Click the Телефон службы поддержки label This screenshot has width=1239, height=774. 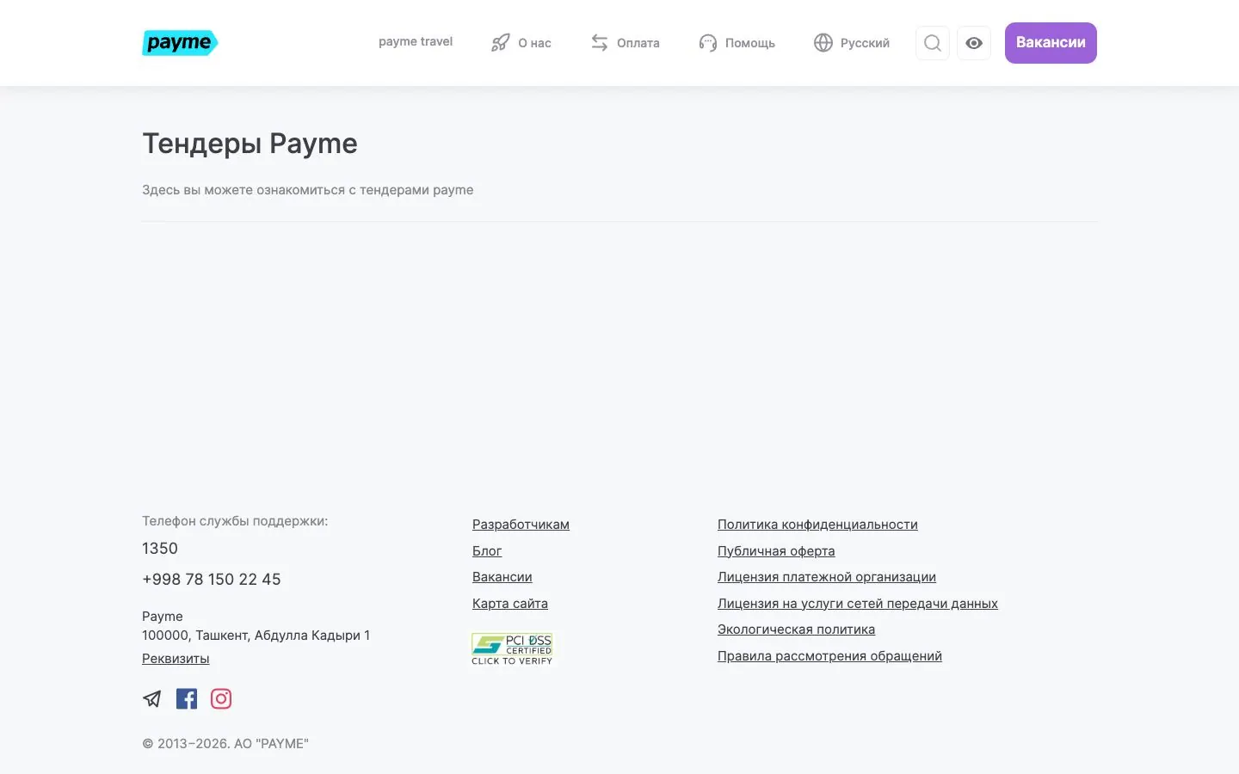click(x=235, y=521)
